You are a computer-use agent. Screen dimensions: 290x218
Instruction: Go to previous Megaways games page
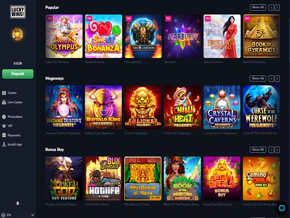[271, 78]
